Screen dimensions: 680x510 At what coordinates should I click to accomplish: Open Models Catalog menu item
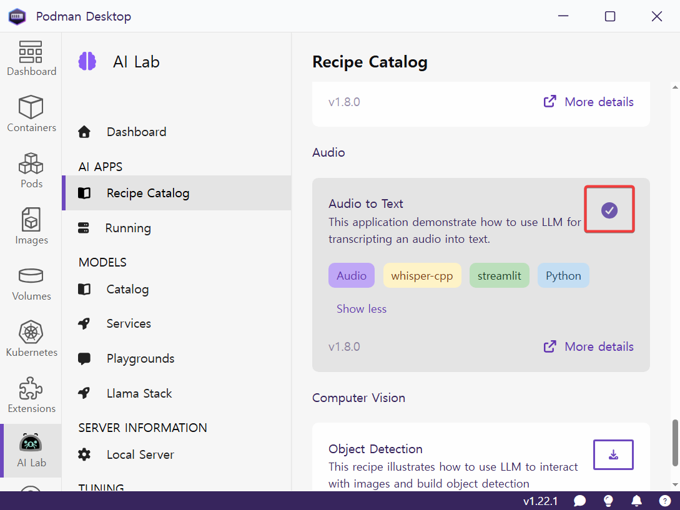tap(127, 289)
